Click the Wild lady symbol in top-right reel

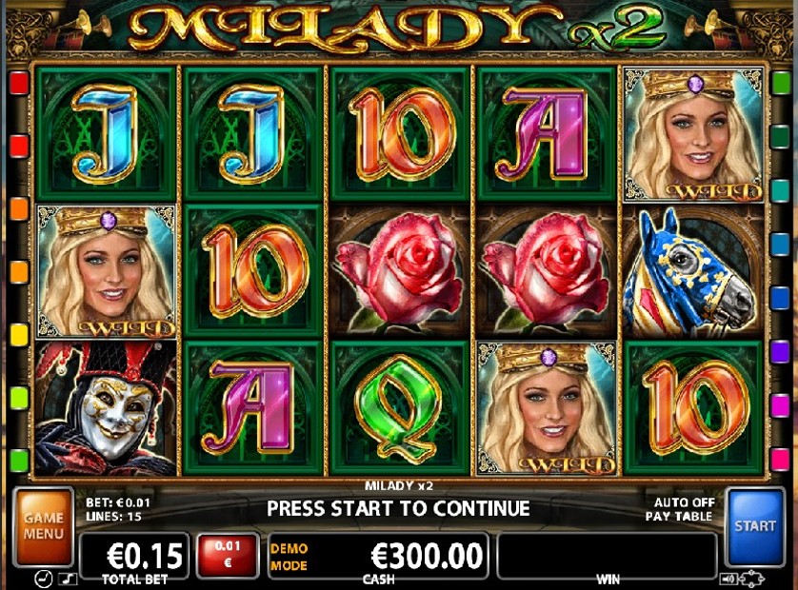[693, 135]
